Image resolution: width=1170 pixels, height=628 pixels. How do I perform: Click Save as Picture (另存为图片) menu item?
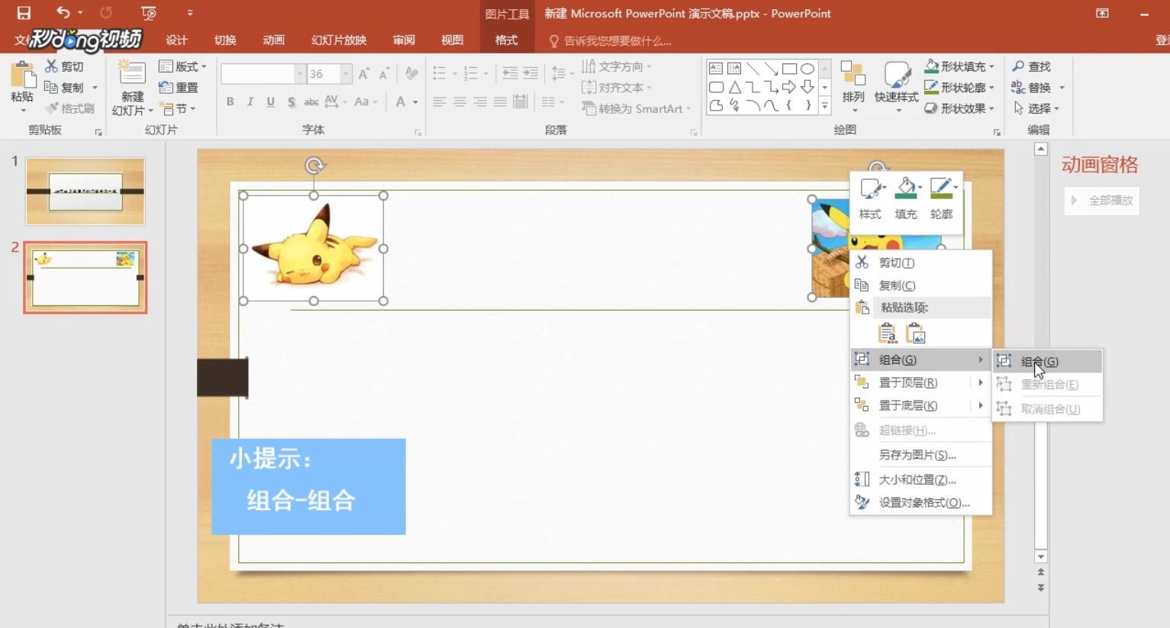920,455
